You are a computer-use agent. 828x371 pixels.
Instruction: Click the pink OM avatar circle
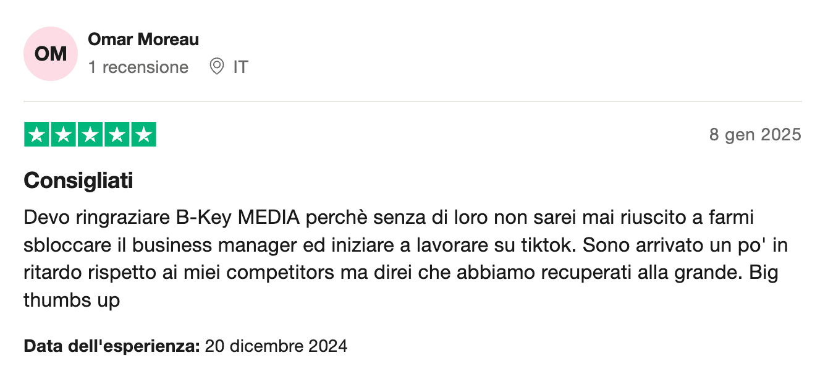(51, 54)
